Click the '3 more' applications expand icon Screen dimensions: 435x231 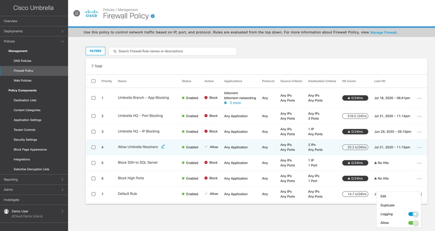point(226,103)
